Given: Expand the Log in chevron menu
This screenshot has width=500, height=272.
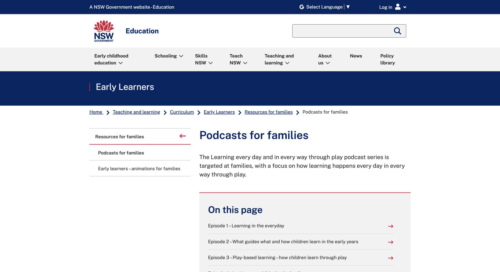Looking at the screenshot, I should (x=405, y=7).
